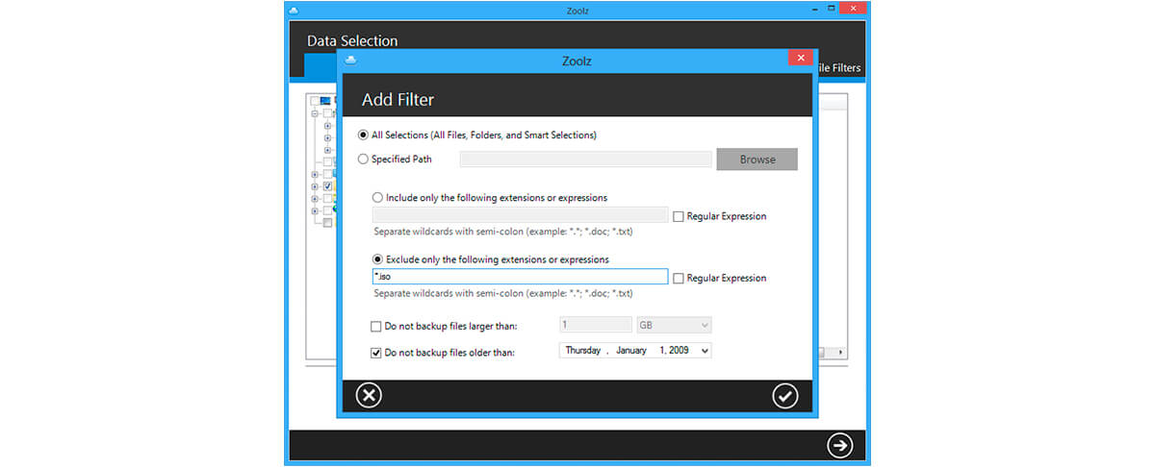Open the date picker dropdown arrow
Screen dimensions: 1155x467
[x=705, y=352]
